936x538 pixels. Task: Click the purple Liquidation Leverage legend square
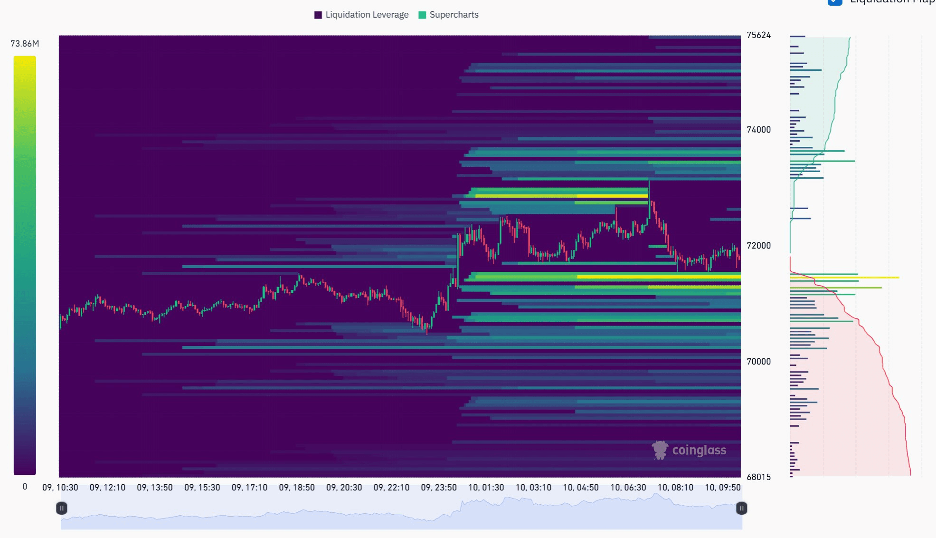point(317,15)
